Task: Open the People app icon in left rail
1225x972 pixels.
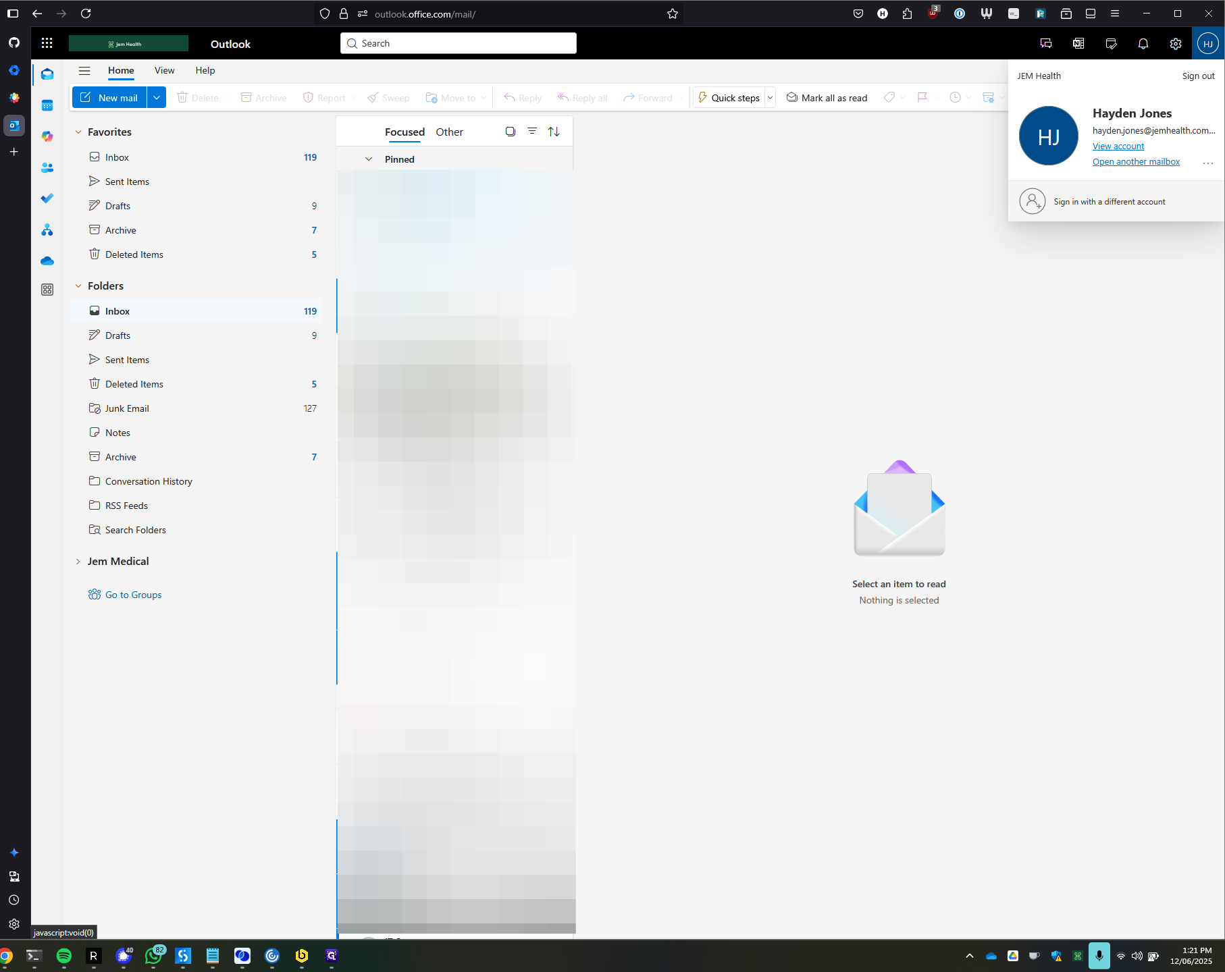Action: click(47, 167)
